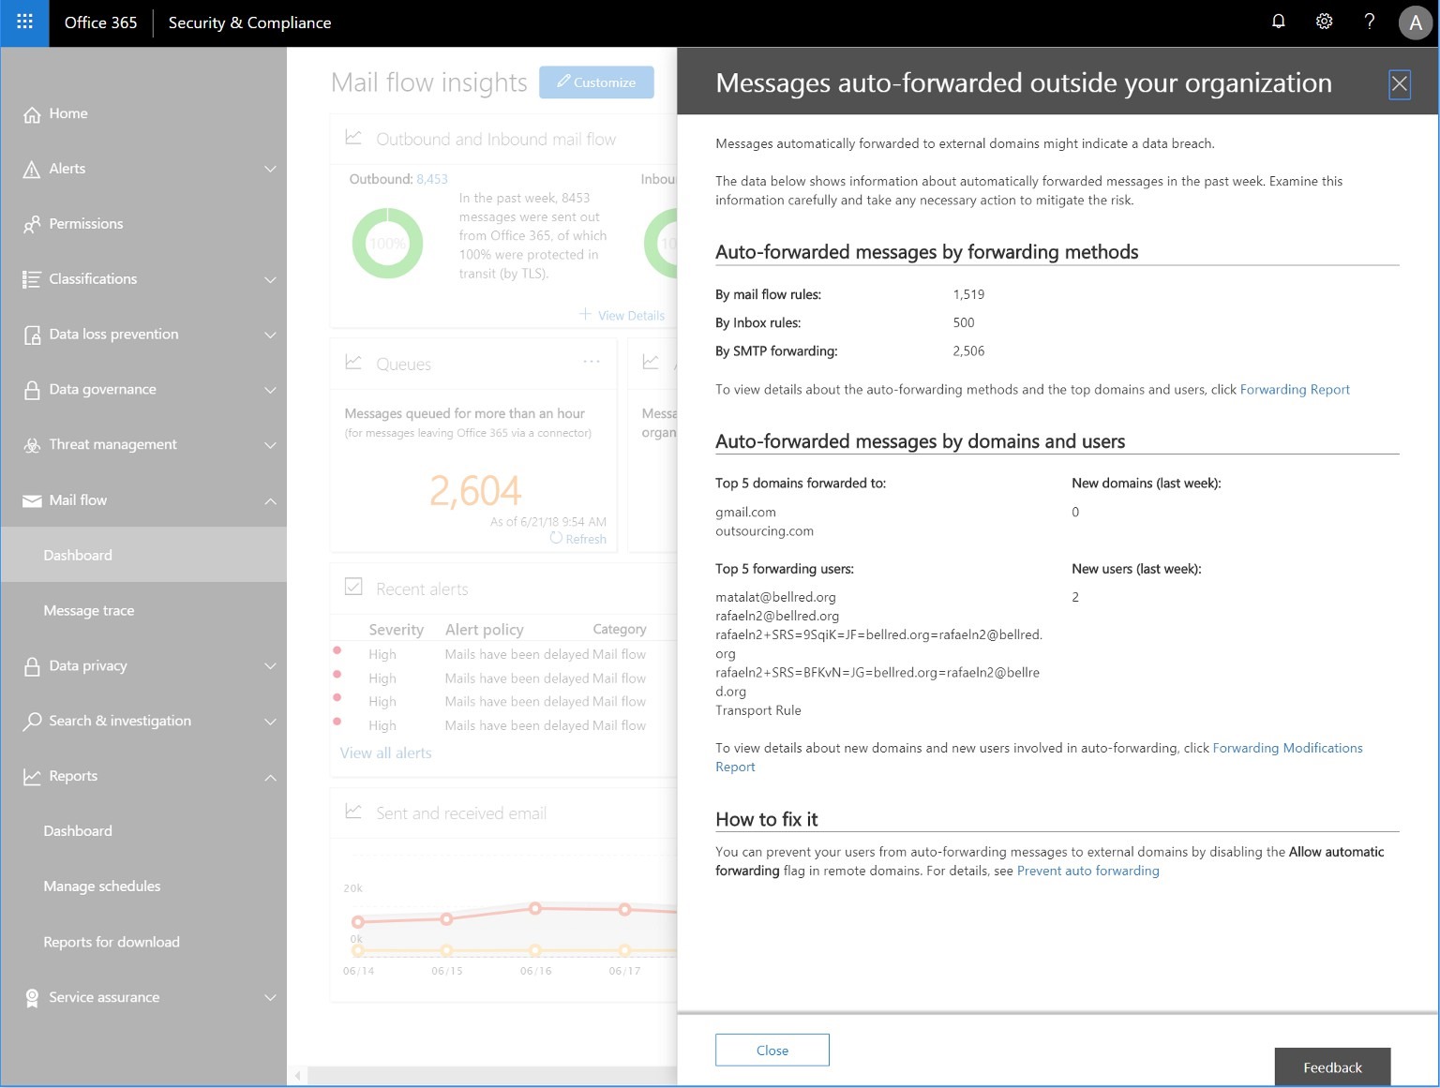Click Security & Compliance header title

pos(249,22)
